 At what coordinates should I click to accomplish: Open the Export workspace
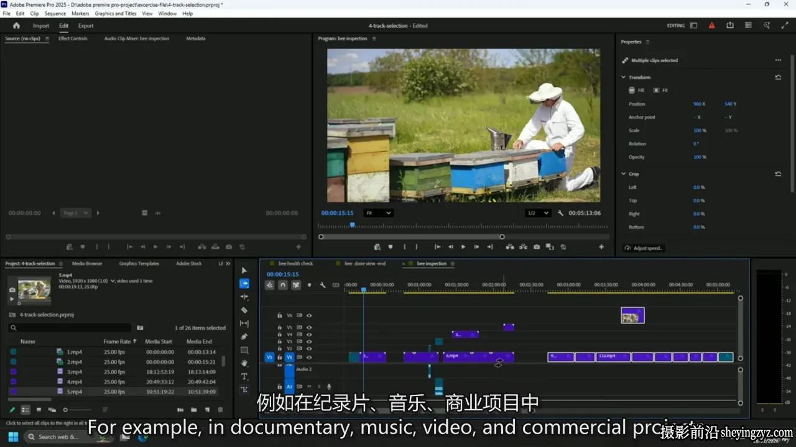tap(86, 25)
